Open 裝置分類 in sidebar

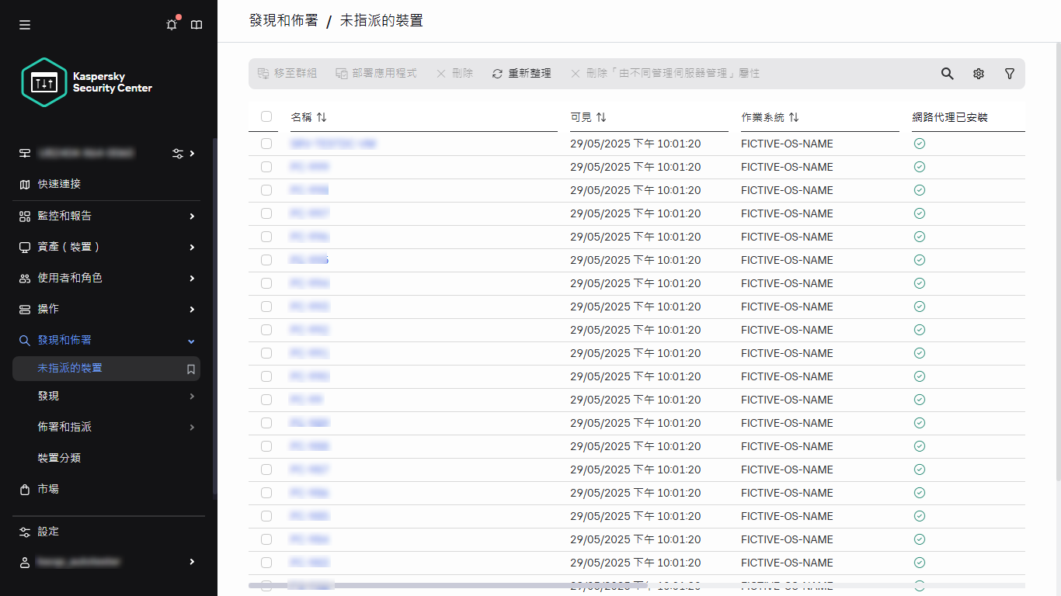(x=59, y=458)
